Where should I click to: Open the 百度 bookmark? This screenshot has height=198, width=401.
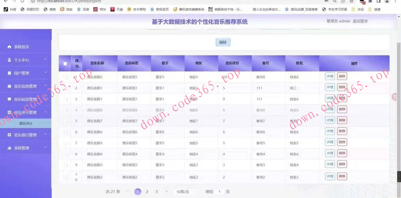[83, 10]
